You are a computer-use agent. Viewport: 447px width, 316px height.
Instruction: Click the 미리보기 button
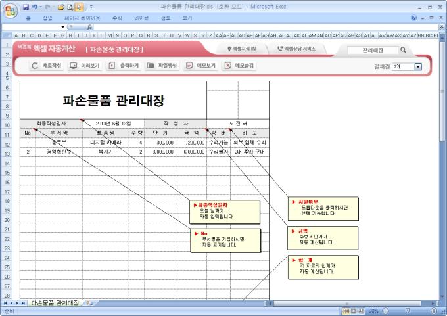click(85, 66)
